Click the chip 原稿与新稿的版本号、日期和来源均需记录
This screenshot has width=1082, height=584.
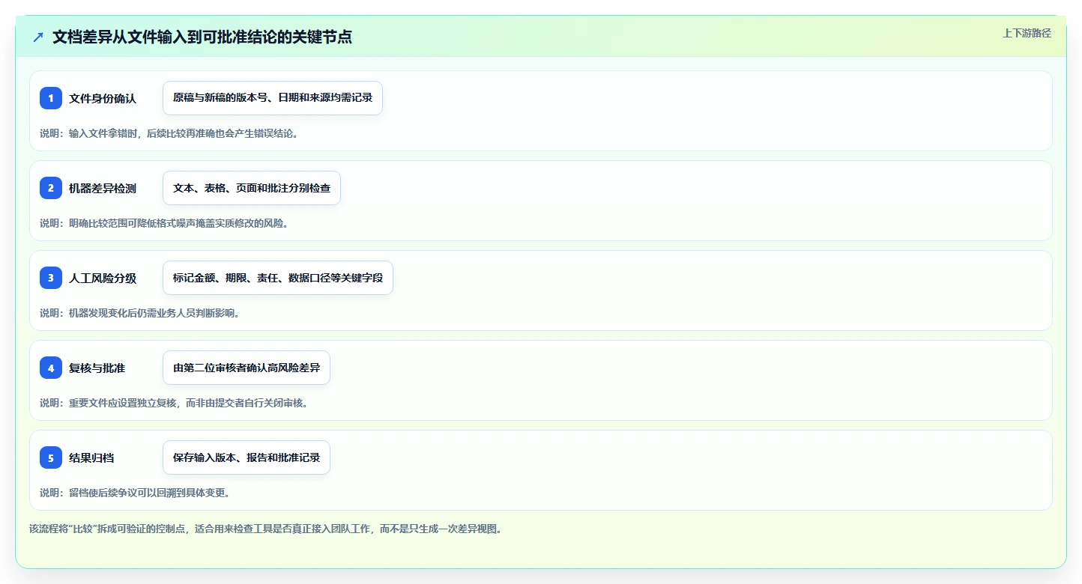point(273,98)
